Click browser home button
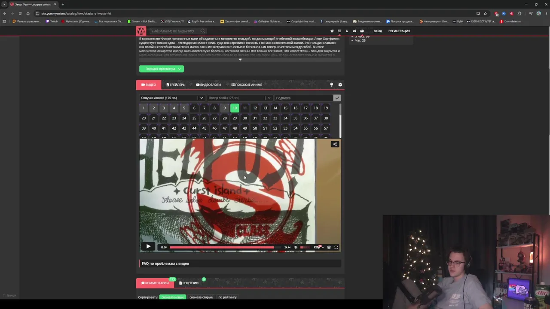The height and width of the screenshot is (309, 550). click(28, 13)
